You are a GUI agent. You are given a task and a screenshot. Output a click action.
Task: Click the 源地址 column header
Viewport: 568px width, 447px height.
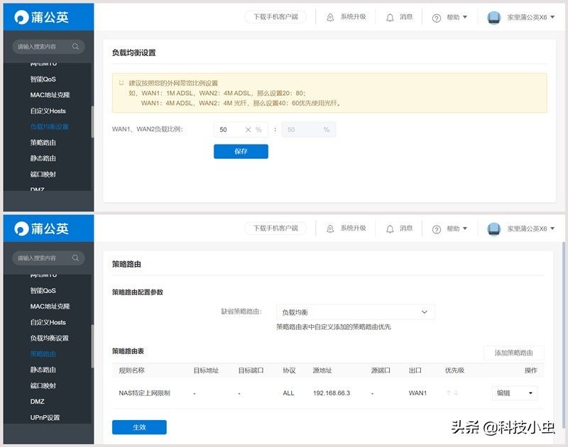tap(322, 370)
